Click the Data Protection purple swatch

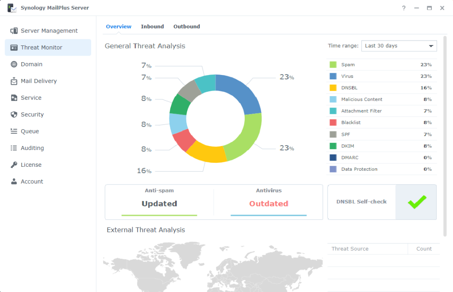[333, 169]
